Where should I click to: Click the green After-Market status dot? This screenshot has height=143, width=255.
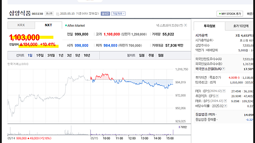(x=66, y=25)
